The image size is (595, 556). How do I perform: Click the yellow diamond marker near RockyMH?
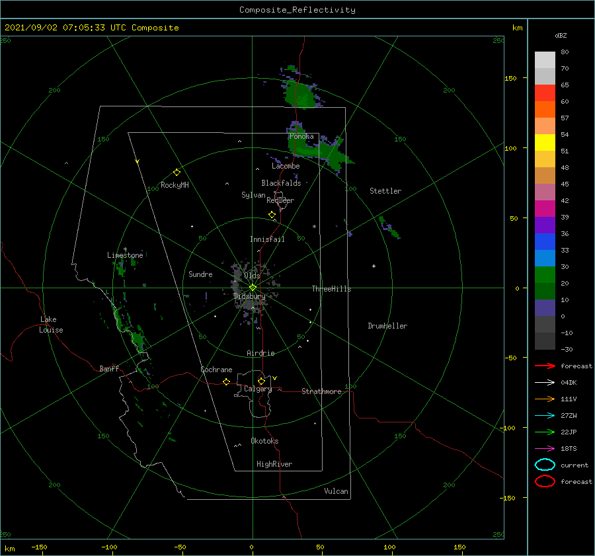[x=177, y=173]
